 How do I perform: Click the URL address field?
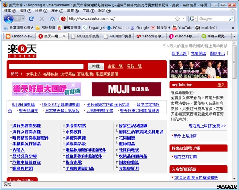120,19
